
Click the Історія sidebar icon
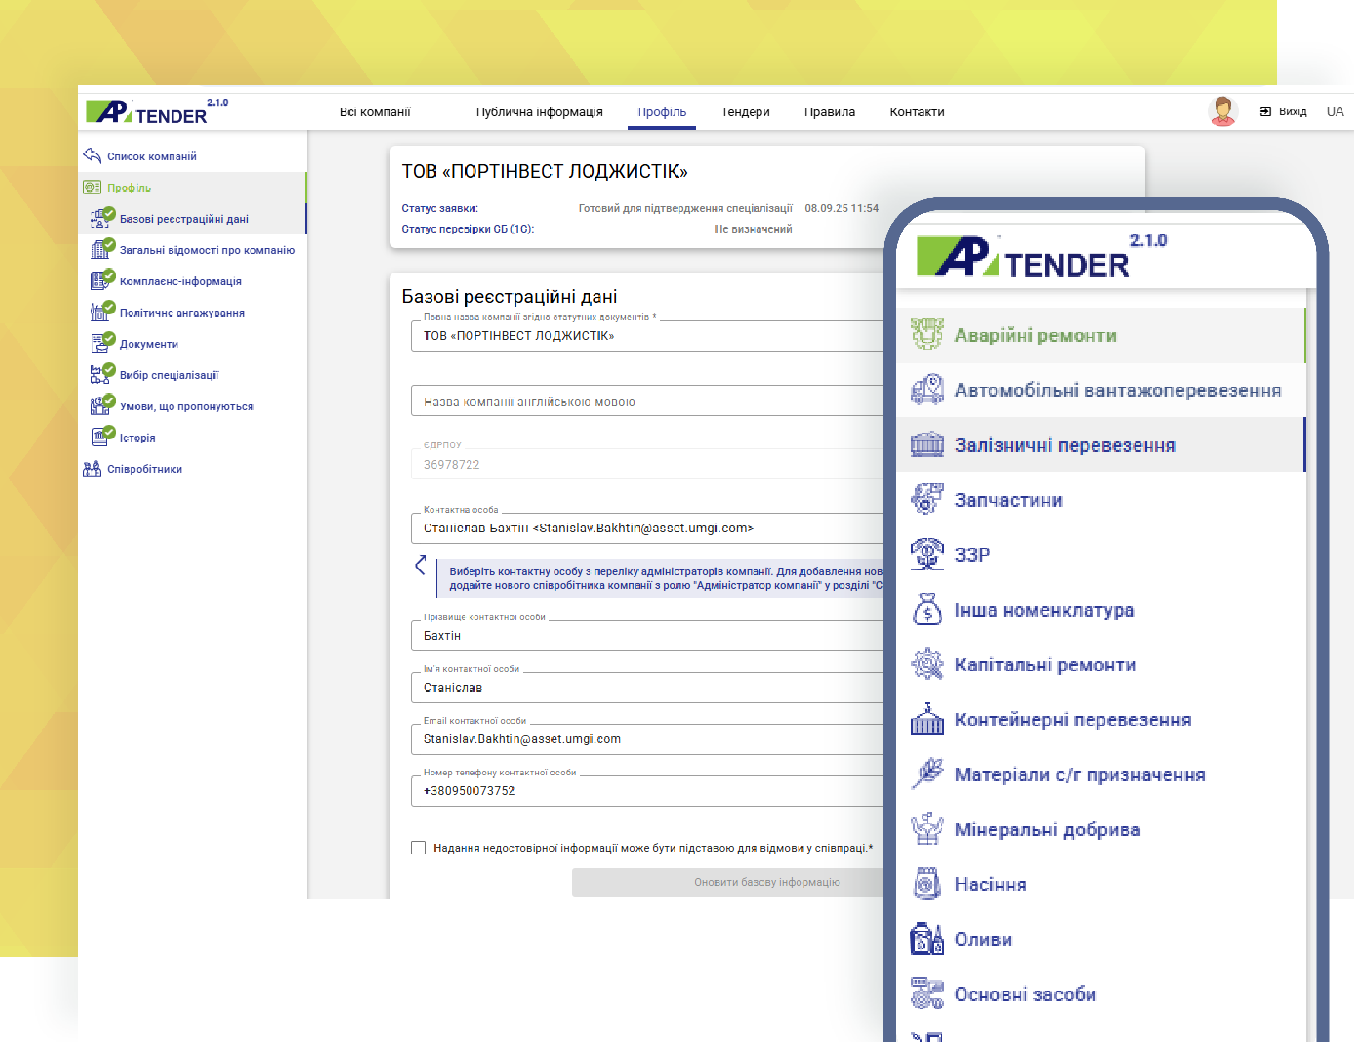coord(100,437)
